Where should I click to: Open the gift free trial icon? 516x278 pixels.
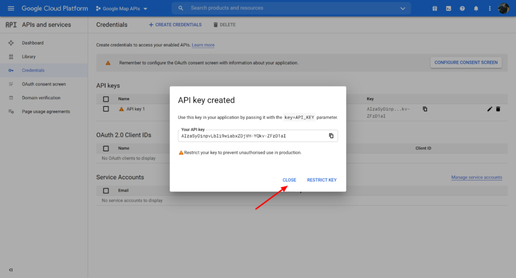[x=435, y=9]
